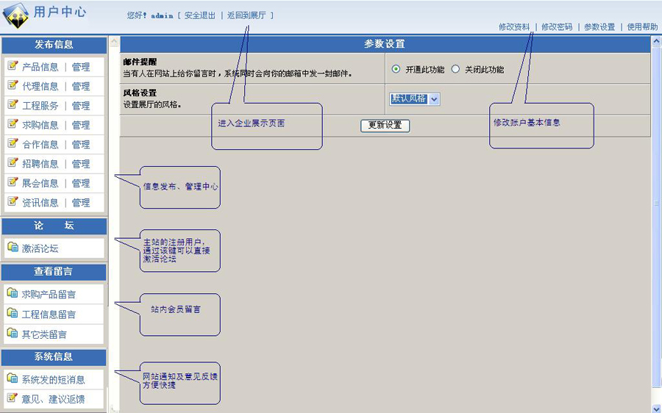
Task: Click the 安全退出 logout link
Action: click(199, 15)
